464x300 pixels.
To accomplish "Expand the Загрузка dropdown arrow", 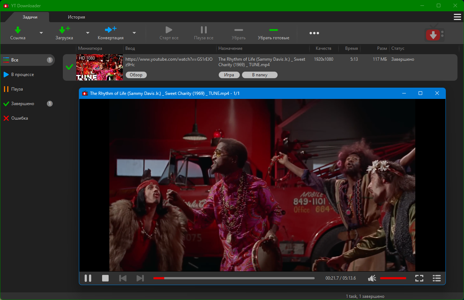I will 88,33.
